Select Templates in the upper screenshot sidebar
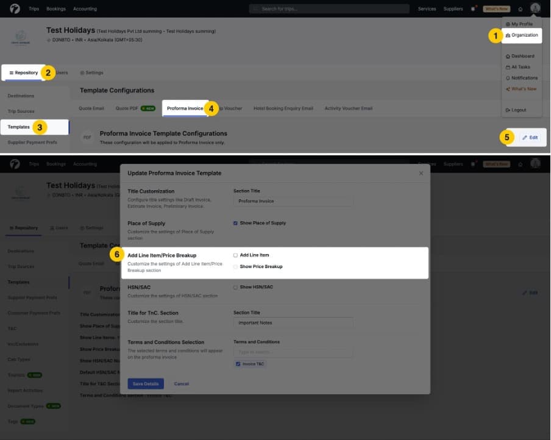 (x=34, y=127)
